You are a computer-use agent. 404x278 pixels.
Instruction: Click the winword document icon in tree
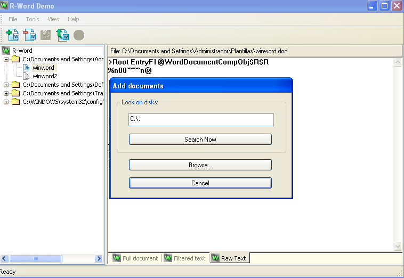[26, 68]
